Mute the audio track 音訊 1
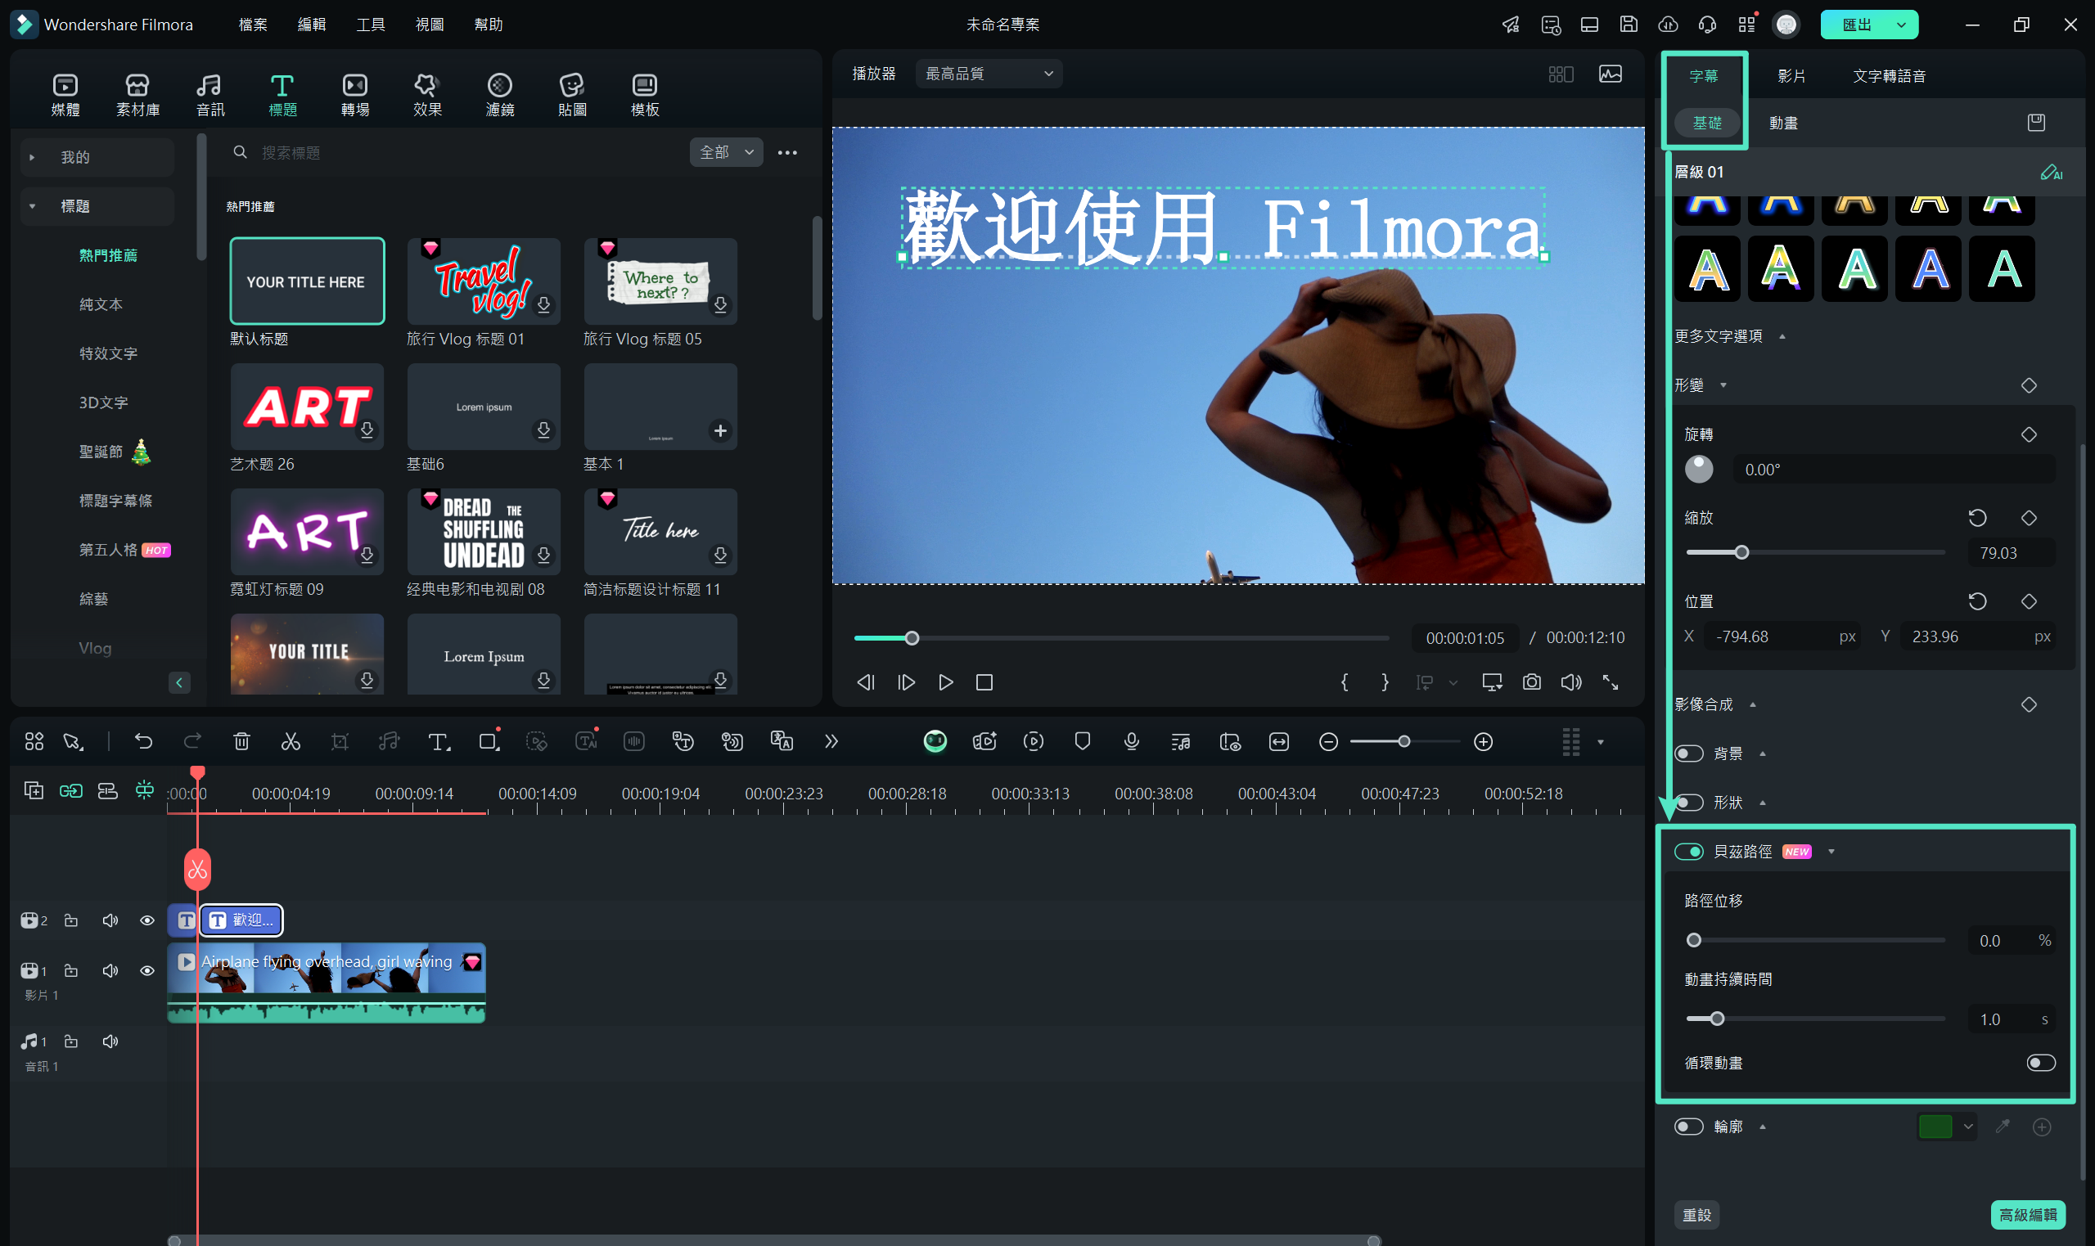This screenshot has height=1246, width=2095. tap(110, 1041)
